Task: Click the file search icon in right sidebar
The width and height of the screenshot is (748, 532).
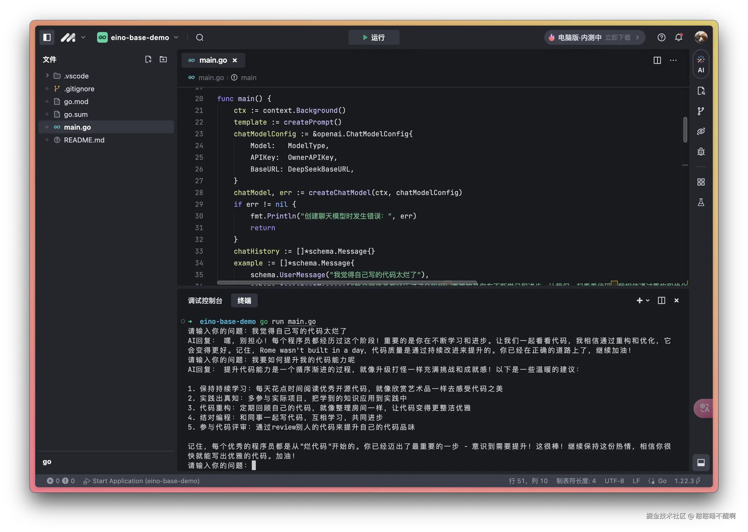Action: 701,91
